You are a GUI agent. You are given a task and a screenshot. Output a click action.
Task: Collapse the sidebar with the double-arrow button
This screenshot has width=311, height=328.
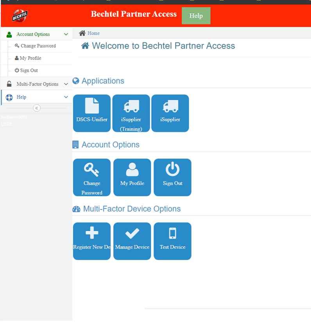click(x=37, y=108)
